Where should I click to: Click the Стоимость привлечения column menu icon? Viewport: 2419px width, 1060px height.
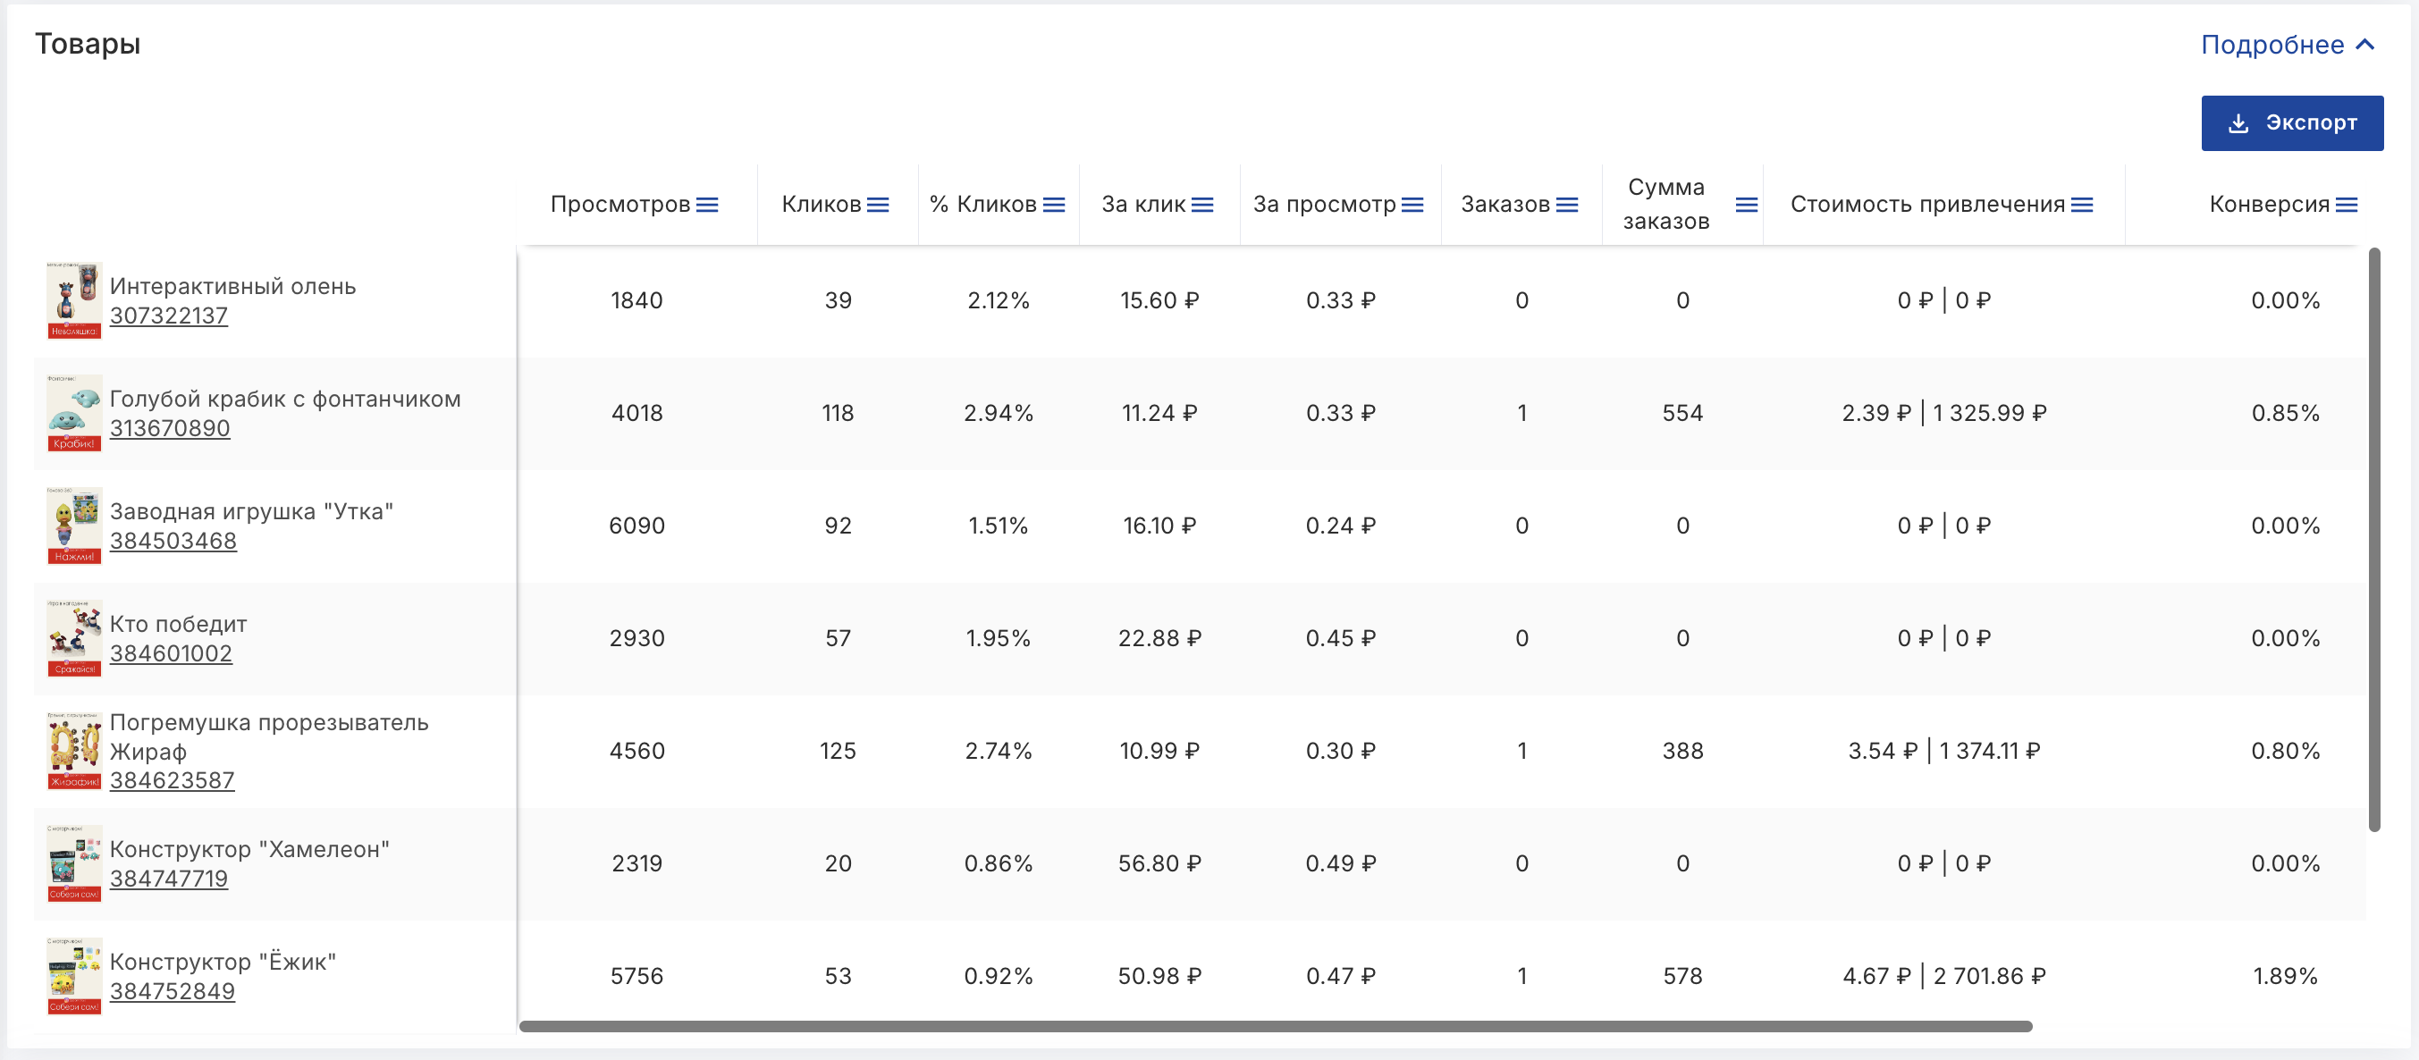tap(2082, 205)
